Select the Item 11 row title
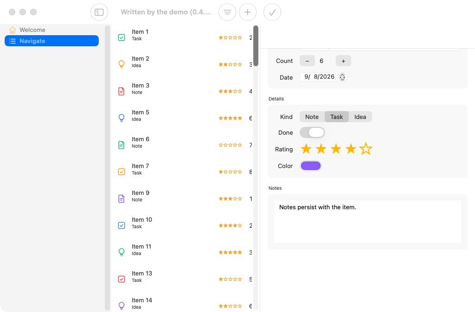 [141, 247]
